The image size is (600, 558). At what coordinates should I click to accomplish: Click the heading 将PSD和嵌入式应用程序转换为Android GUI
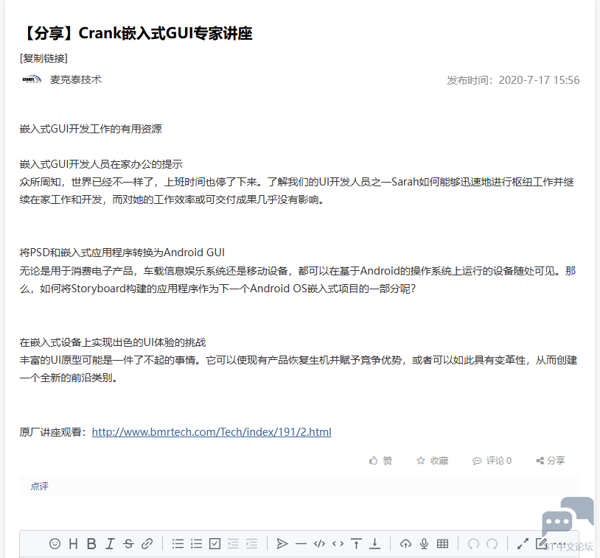click(x=122, y=252)
